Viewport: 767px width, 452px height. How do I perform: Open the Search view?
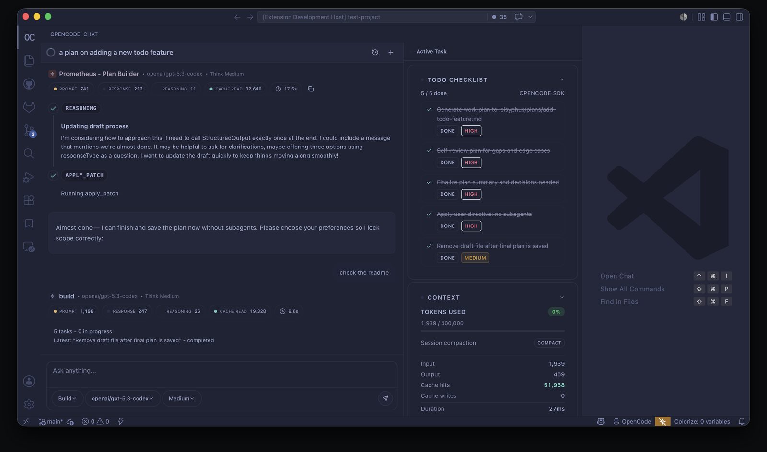[x=29, y=153]
